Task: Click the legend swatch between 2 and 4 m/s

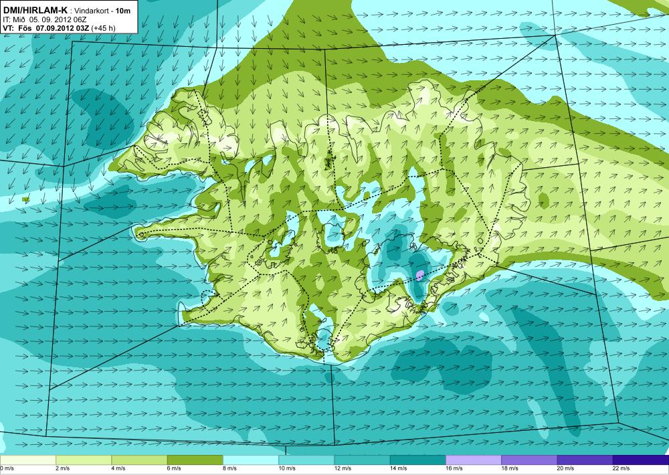Action: [84, 460]
